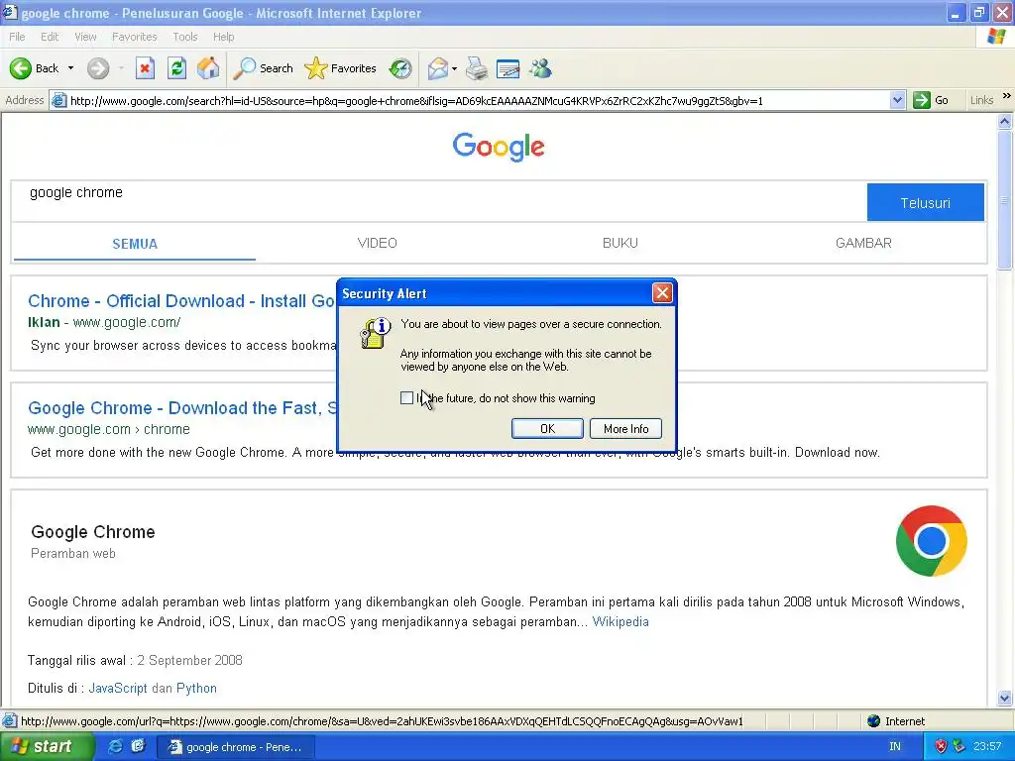
Task: Open the View menu
Action: pos(85,37)
